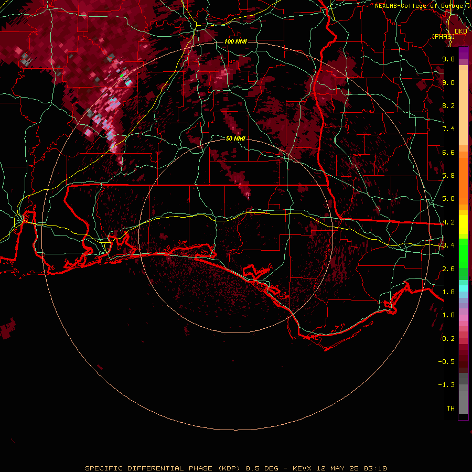Click the orange band of the color bar

coord(463,178)
